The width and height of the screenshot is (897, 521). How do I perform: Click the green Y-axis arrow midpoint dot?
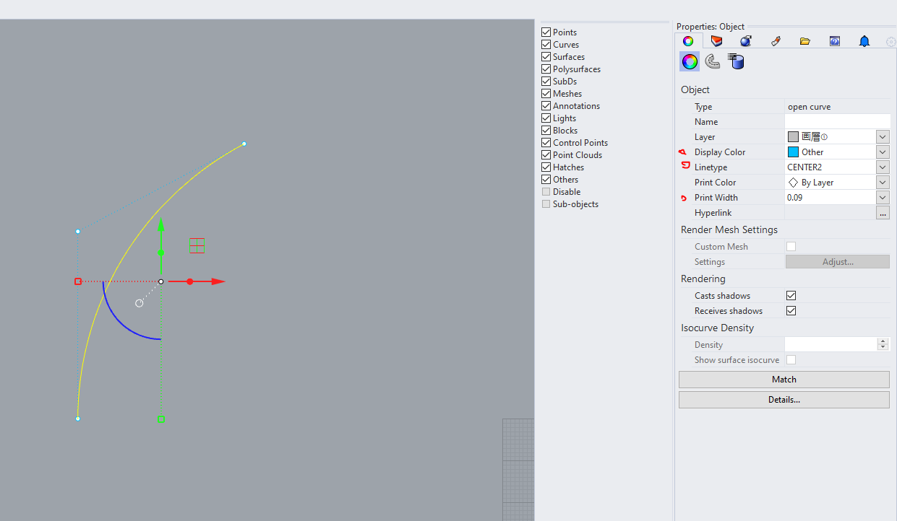160,253
